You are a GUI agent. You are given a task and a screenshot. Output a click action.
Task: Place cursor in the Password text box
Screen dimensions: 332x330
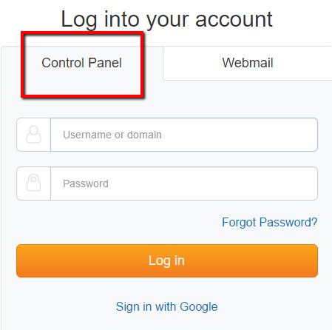tap(184, 183)
